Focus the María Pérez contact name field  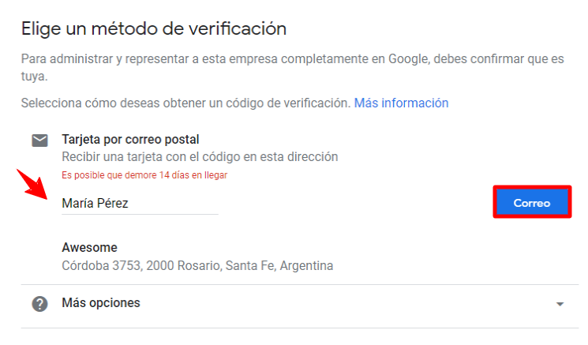pyautogui.click(x=140, y=204)
